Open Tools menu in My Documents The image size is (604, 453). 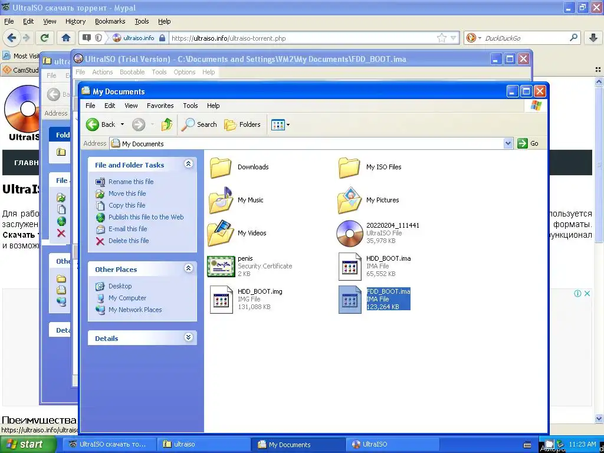tap(191, 106)
